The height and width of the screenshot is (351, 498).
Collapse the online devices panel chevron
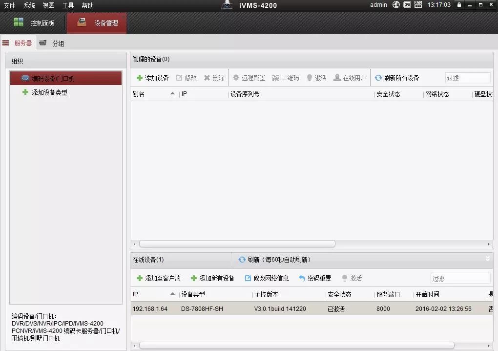point(488,259)
